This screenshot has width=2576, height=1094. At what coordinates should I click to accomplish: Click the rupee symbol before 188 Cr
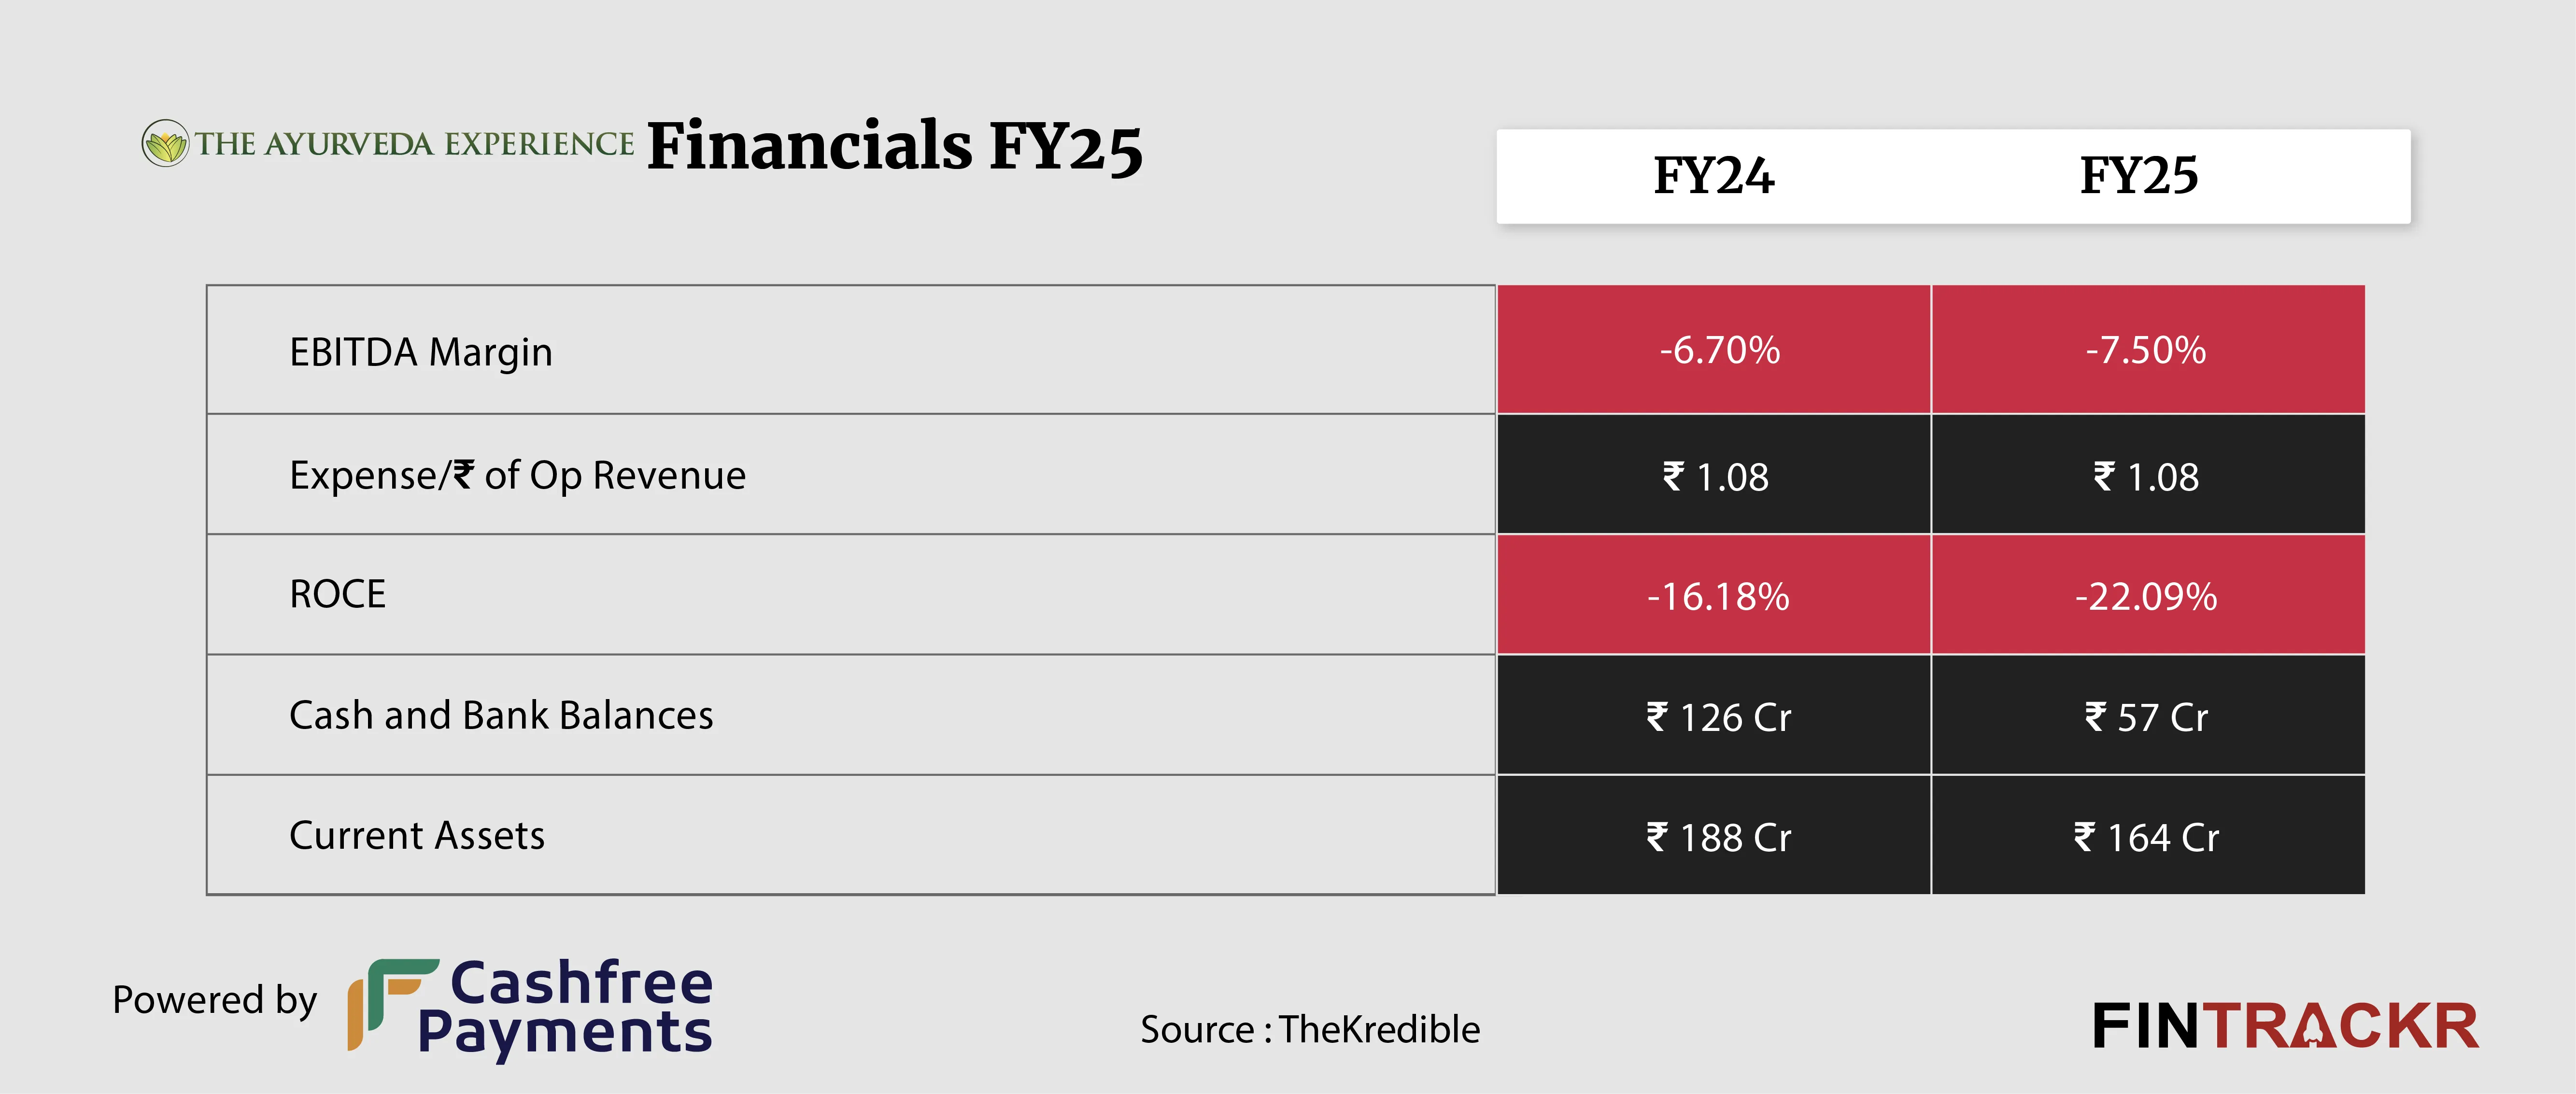click(x=1657, y=836)
